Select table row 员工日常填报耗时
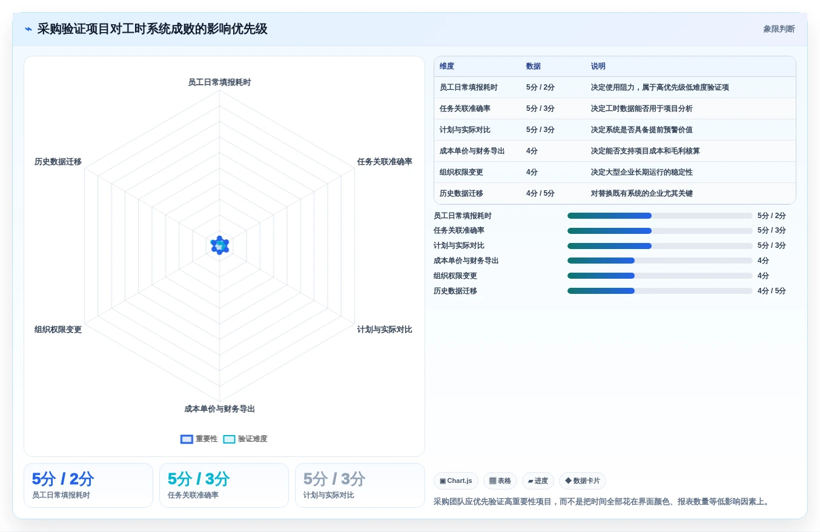820x532 pixels. (615, 87)
